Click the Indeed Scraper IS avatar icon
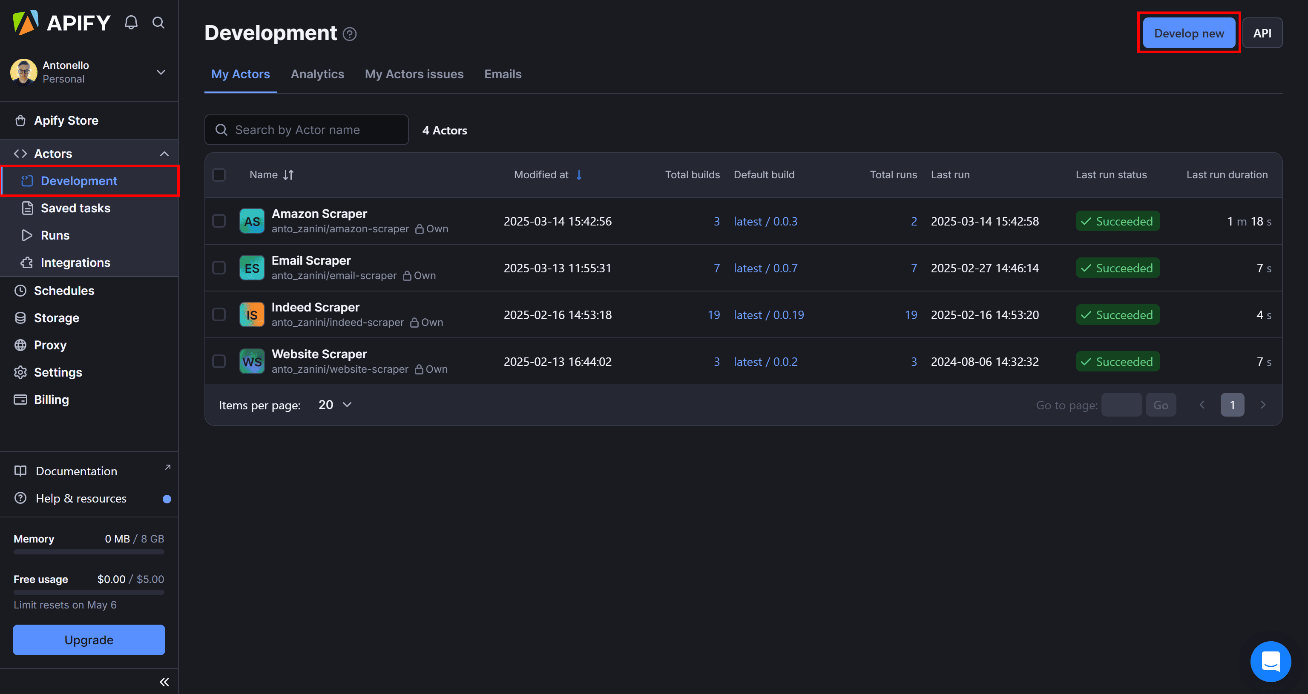Viewport: 1308px width, 694px height. 252,315
